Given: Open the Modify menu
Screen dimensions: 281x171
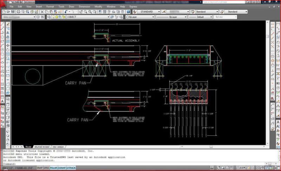Looking at the screenshot, I should [98, 7].
